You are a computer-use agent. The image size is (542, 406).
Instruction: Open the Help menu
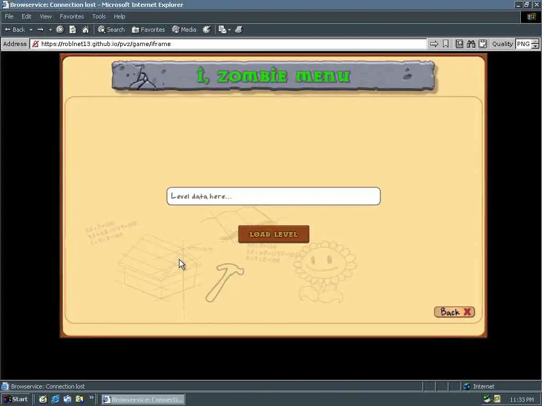(x=119, y=16)
